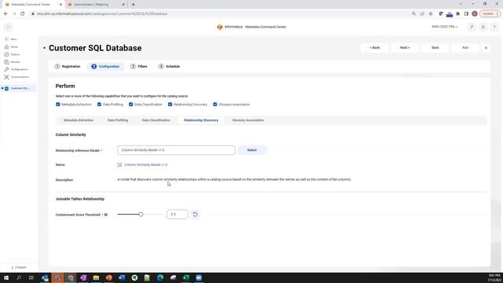This screenshot has height=283, width=503.
Task: Open Customization icon in sidebar
Action: 6,77
